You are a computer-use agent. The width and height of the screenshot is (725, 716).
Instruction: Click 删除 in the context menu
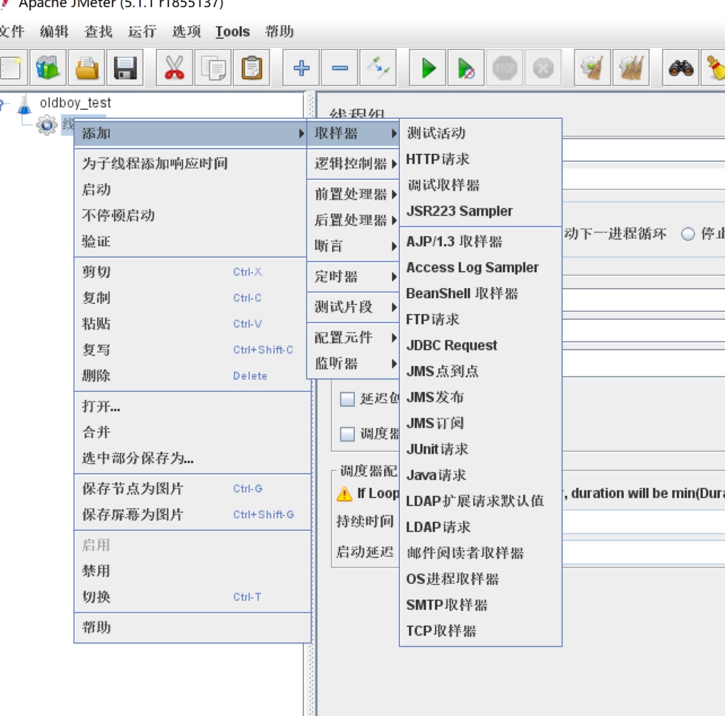pyautogui.click(x=97, y=376)
